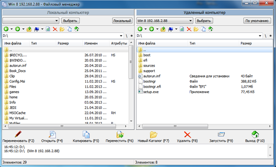Open empty connection combo box in local pane

click(31, 21)
